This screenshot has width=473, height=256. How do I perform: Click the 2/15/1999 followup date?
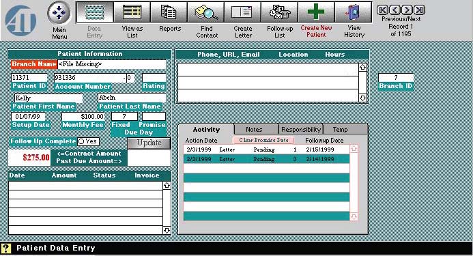coord(320,150)
